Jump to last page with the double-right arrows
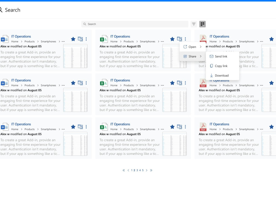 pyautogui.click(x=151, y=170)
